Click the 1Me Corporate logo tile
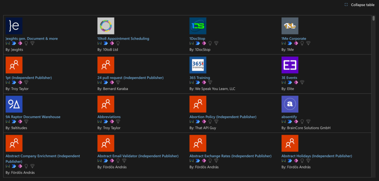This screenshot has height=181, width=379. (290, 26)
